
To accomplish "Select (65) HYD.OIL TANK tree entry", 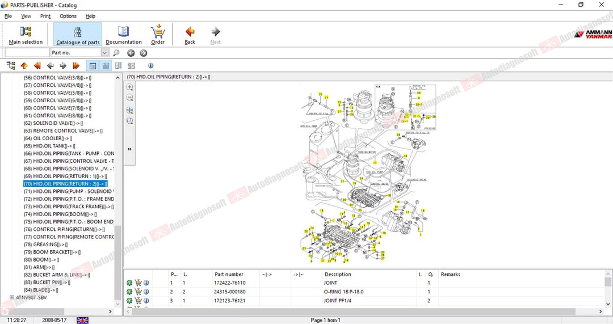I will tap(49, 146).
